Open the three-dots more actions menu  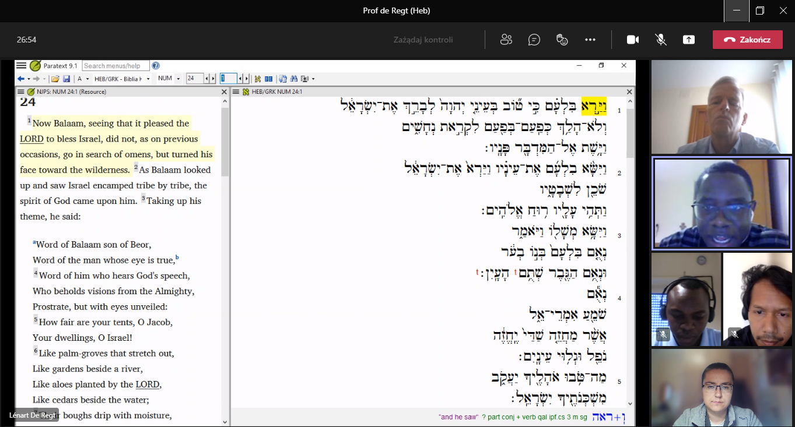pyautogui.click(x=590, y=40)
